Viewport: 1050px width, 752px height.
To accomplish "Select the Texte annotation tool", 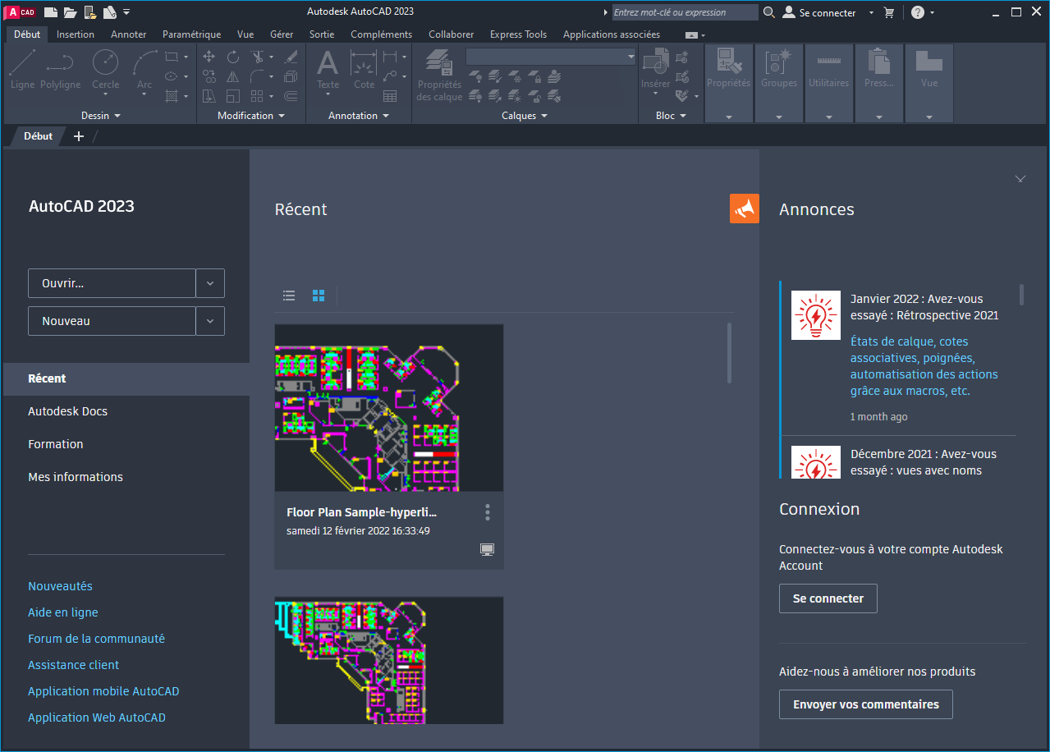I will (x=328, y=69).
